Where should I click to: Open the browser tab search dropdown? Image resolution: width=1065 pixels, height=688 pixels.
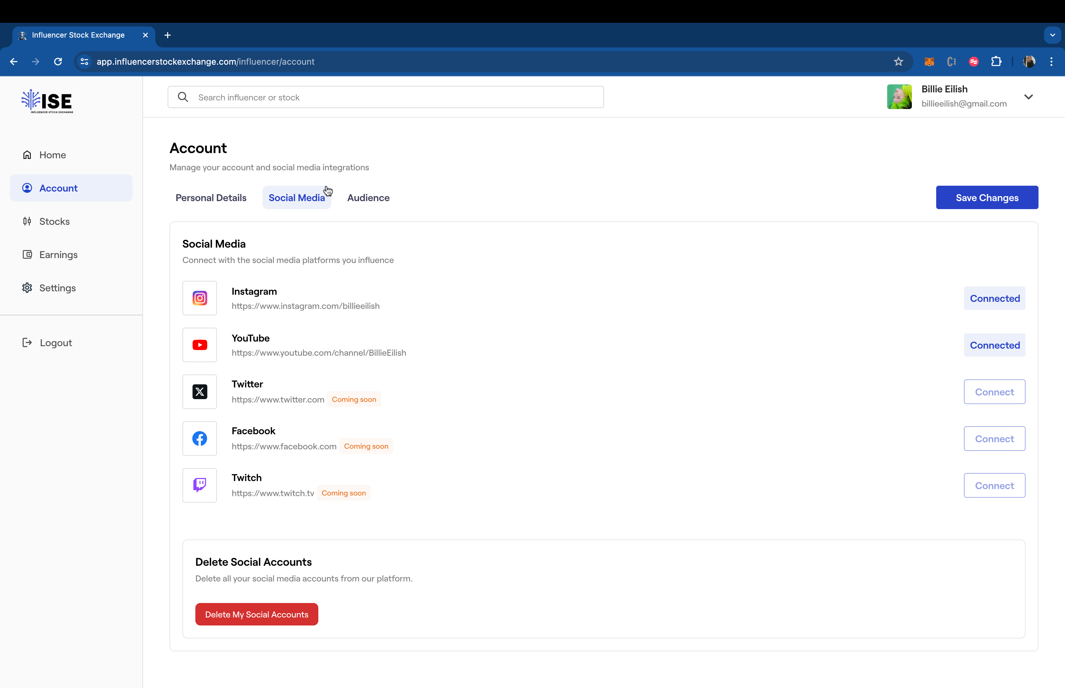pyautogui.click(x=1052, y=35)
